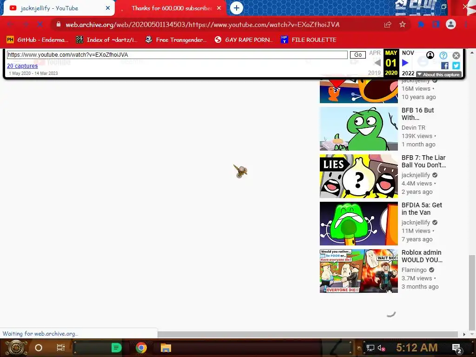Select the APR capture month
The height and width of the screenshot is (357, 476).
click(375, 53)
